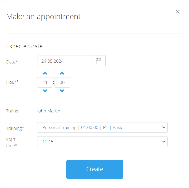Click the Make an appointment heading

coord(43,17)
